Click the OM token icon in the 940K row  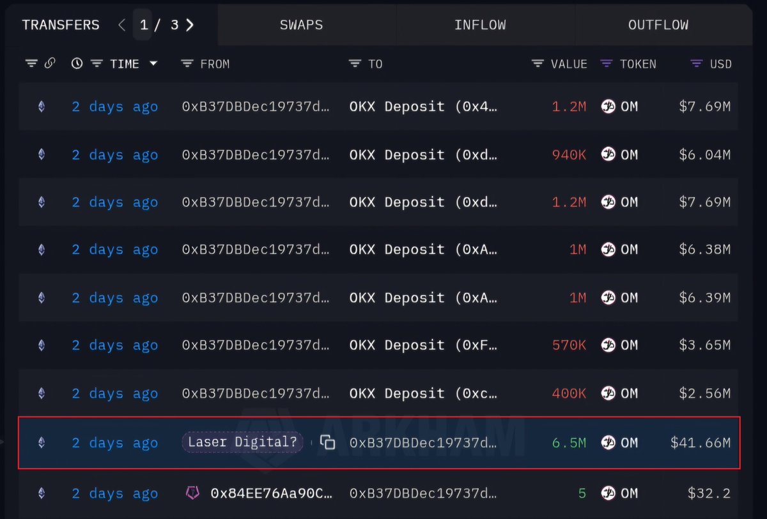coord(608,154)
